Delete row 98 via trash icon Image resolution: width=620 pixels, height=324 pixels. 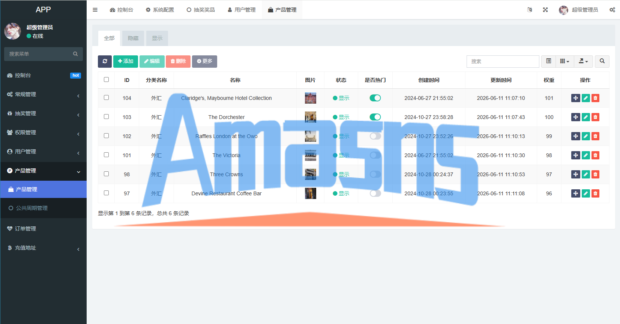[x=595, y=174]
